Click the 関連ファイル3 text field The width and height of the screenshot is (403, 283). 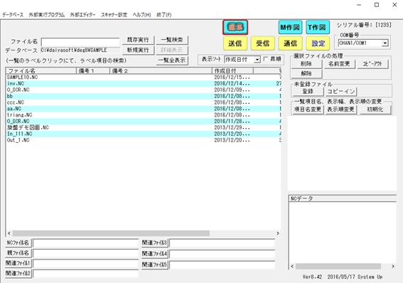(222, 243)
